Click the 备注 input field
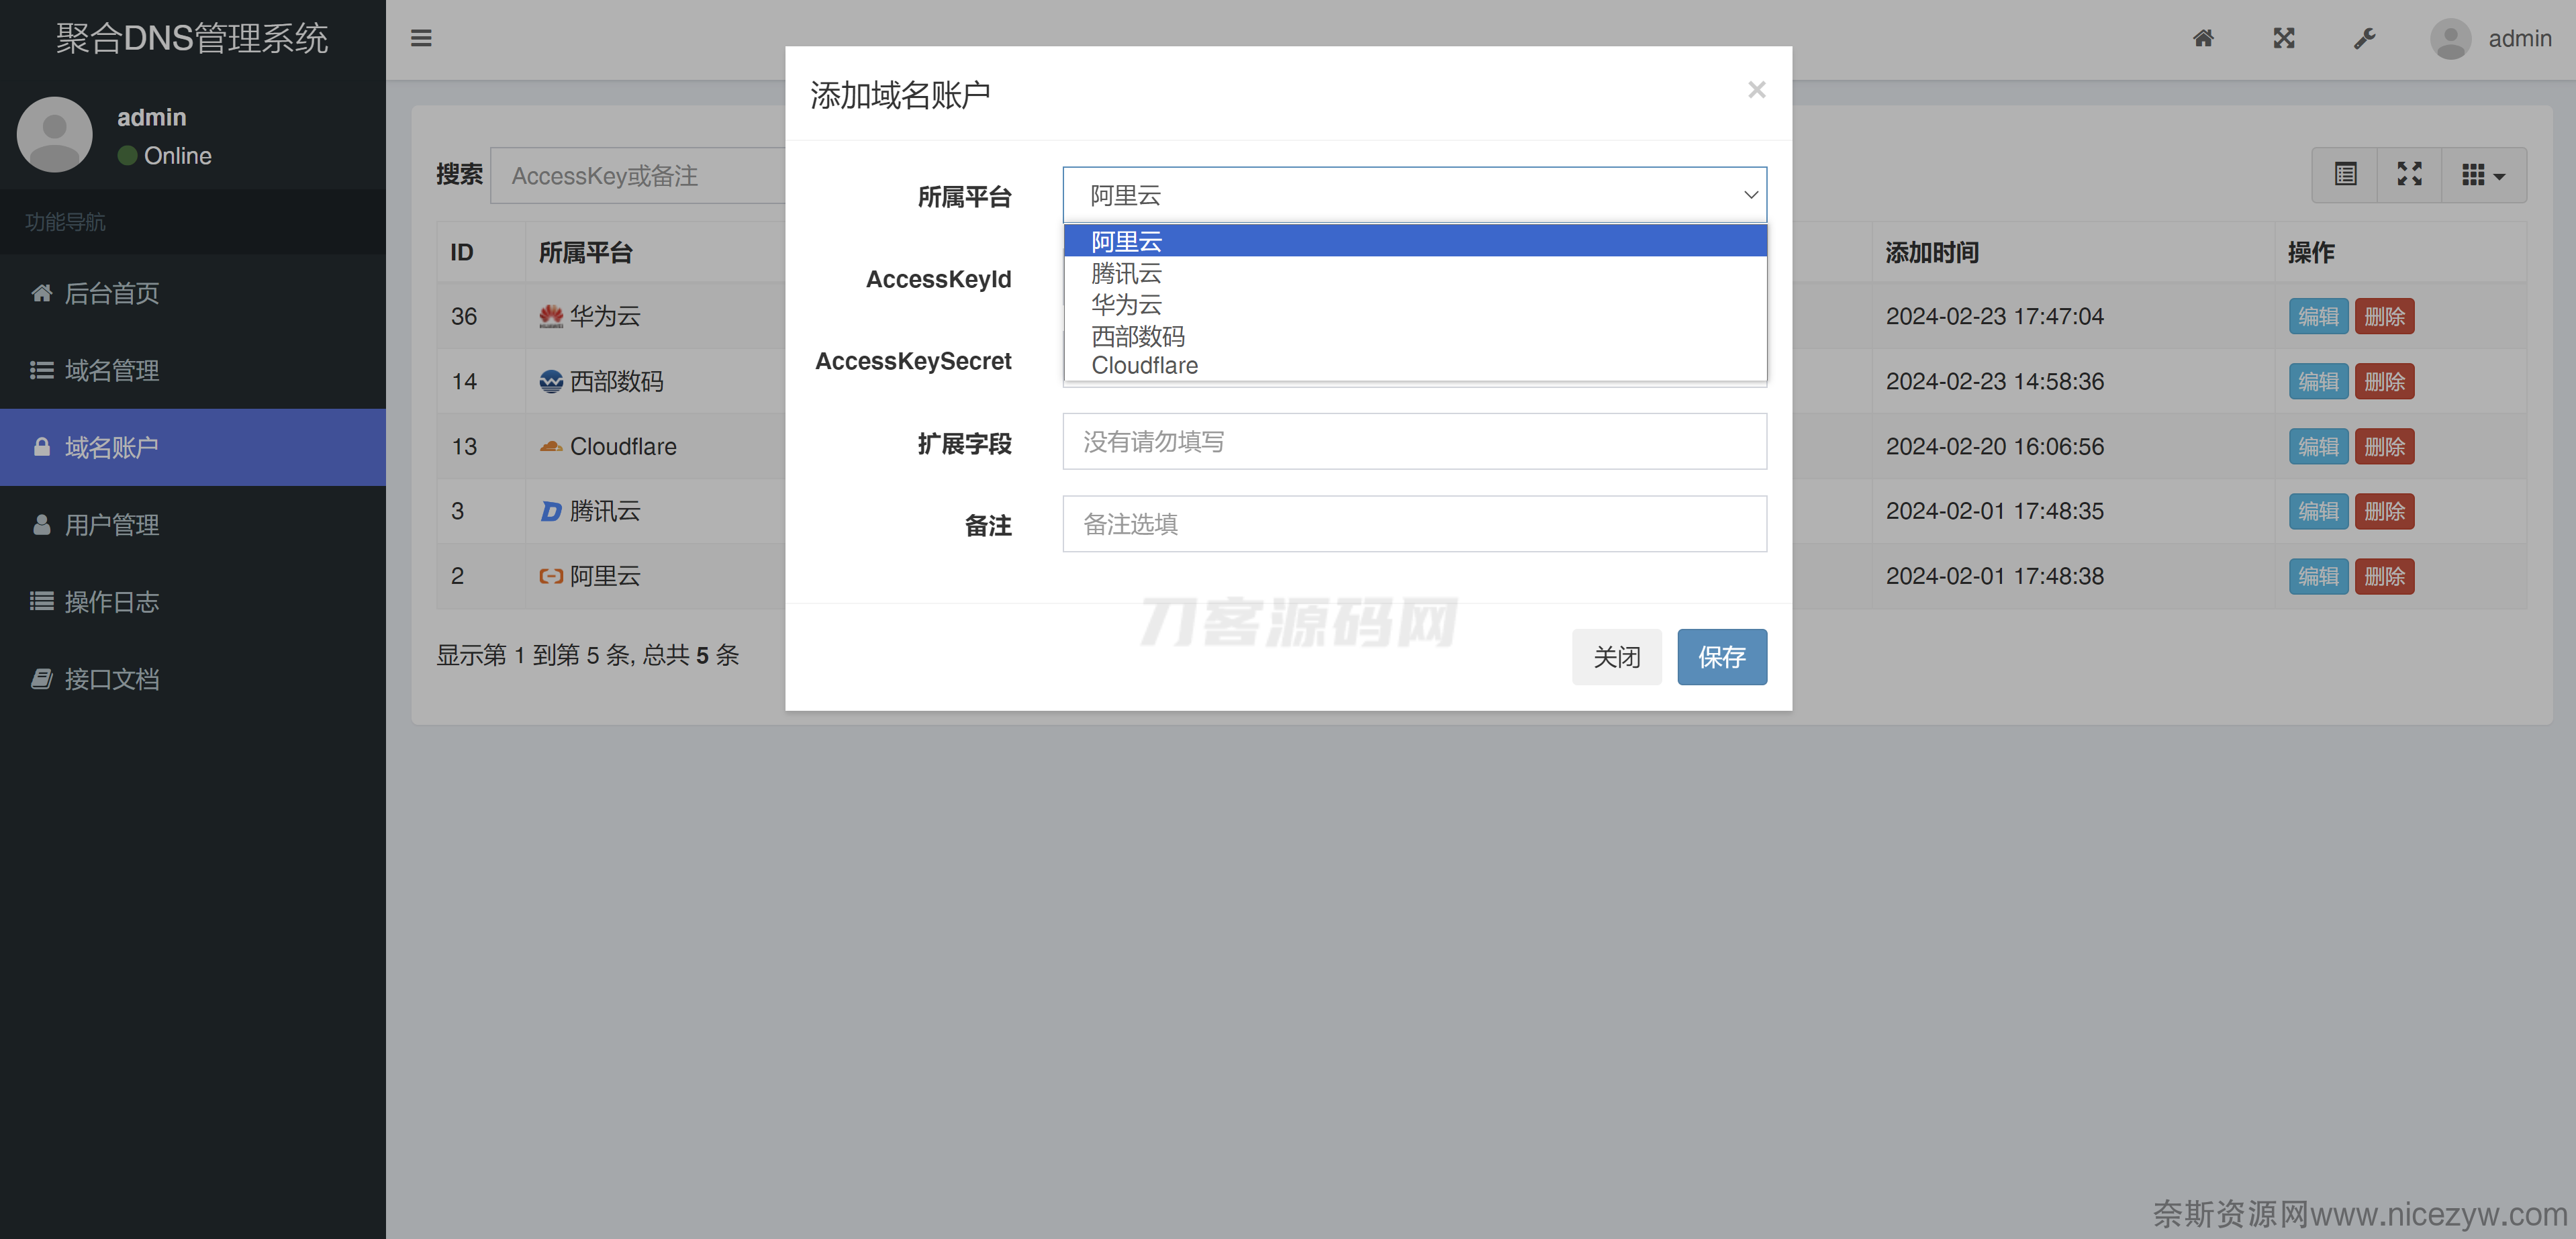The height and width of the screenshot is (1239, 2576). coord(1414,524)
